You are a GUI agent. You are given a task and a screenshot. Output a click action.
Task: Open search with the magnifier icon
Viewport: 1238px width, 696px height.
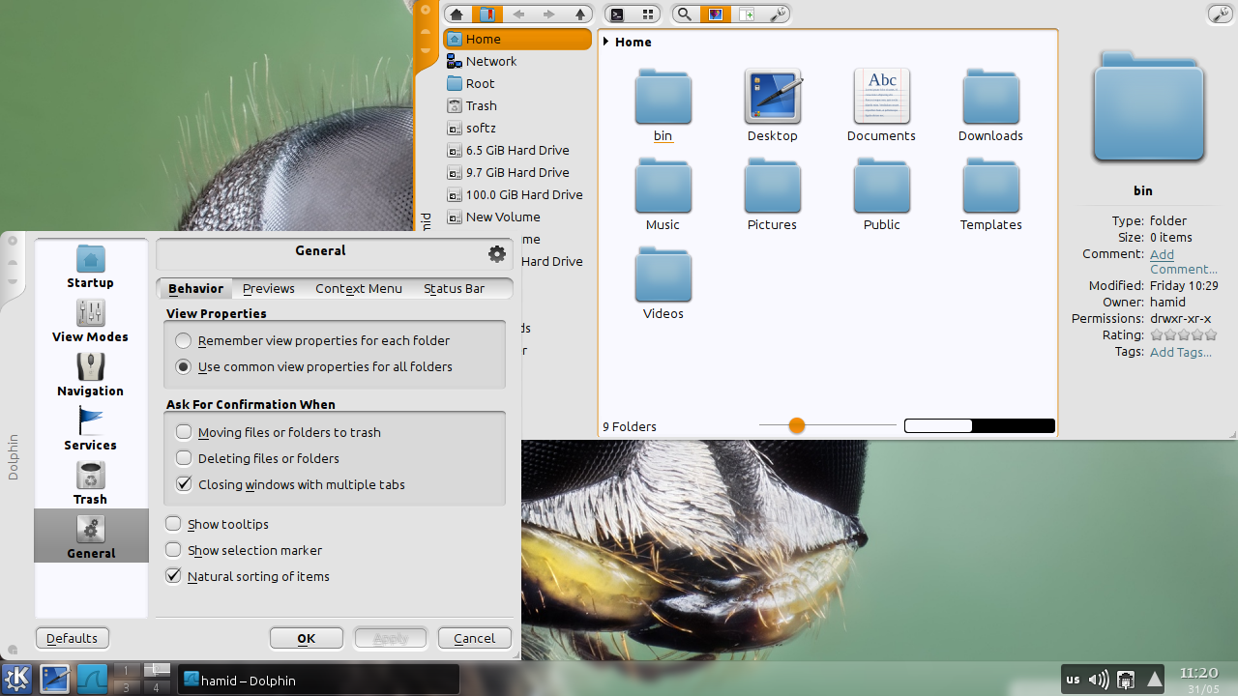tap(685, 14)
